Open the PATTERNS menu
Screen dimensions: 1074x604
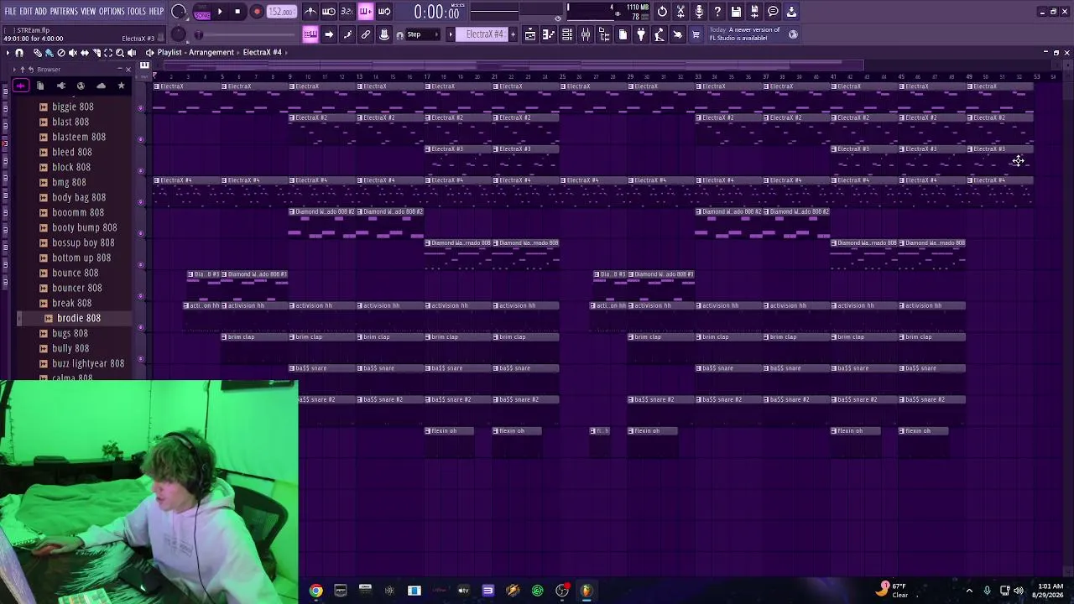[x=64, y=12]
